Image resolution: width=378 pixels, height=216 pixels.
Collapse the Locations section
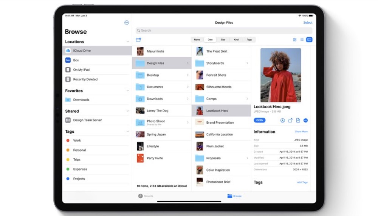[127, 41]
